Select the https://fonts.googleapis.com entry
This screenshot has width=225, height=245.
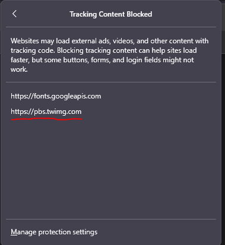56,96
